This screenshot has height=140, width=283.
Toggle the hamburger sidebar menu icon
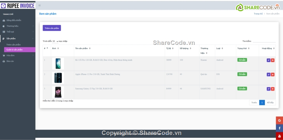point(40,6)
